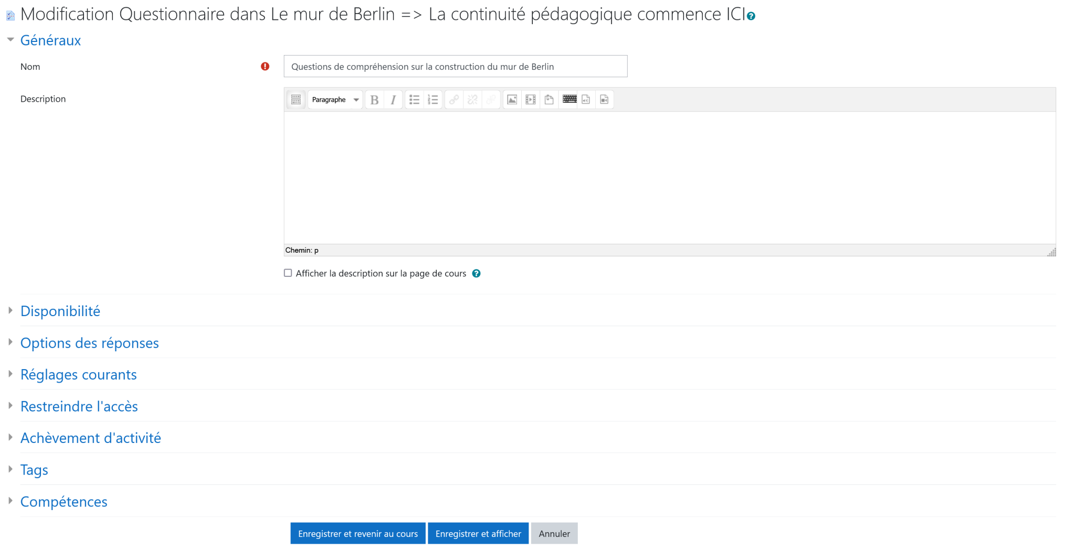Expand the Achèvement d'activité section
Viewport: 1075px width, 551px height.
click(x=90, y=438)
